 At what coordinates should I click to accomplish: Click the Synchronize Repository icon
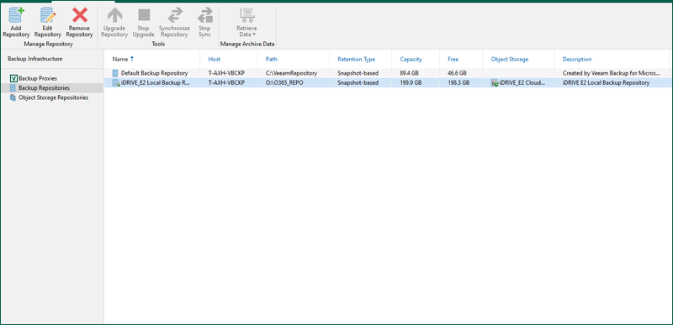[174, 15]
